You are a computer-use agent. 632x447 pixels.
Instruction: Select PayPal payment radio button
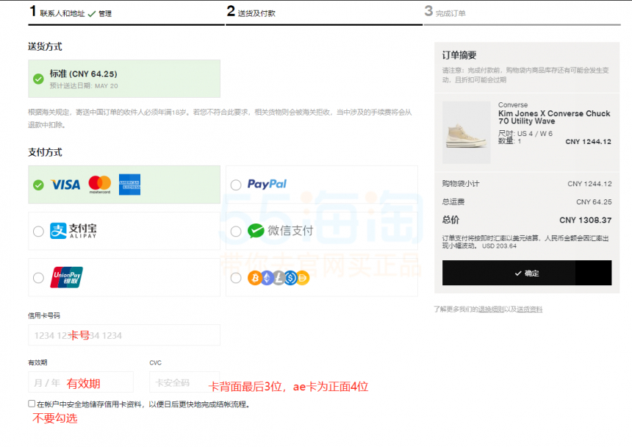(236, 185)
